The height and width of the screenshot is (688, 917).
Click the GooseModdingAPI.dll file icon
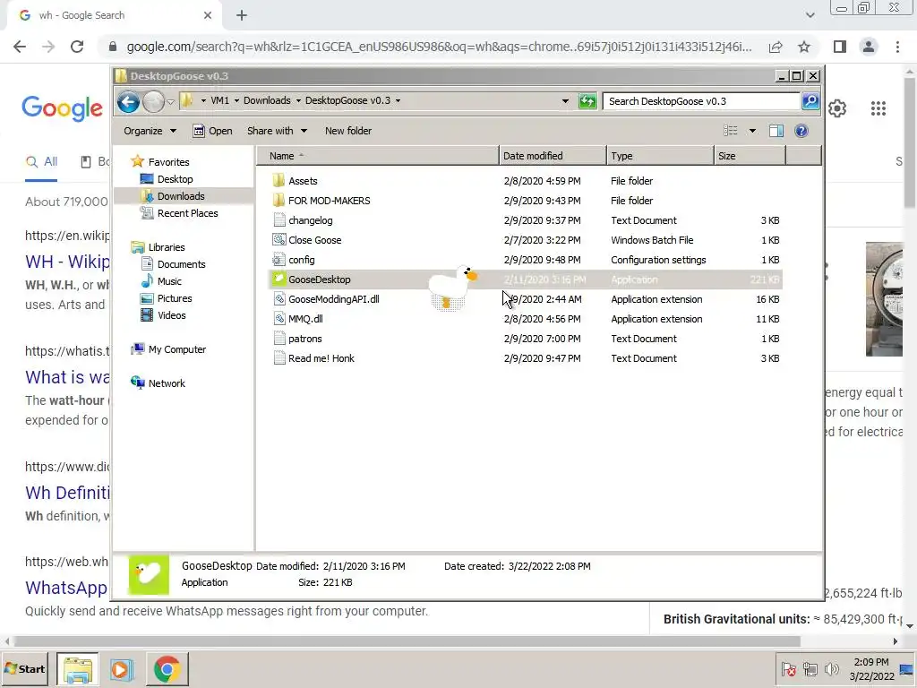point(279,299)
